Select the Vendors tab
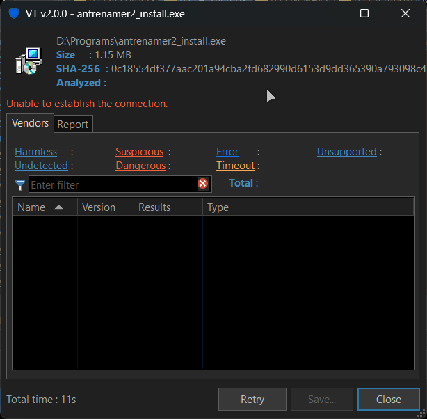 (30, 123)
